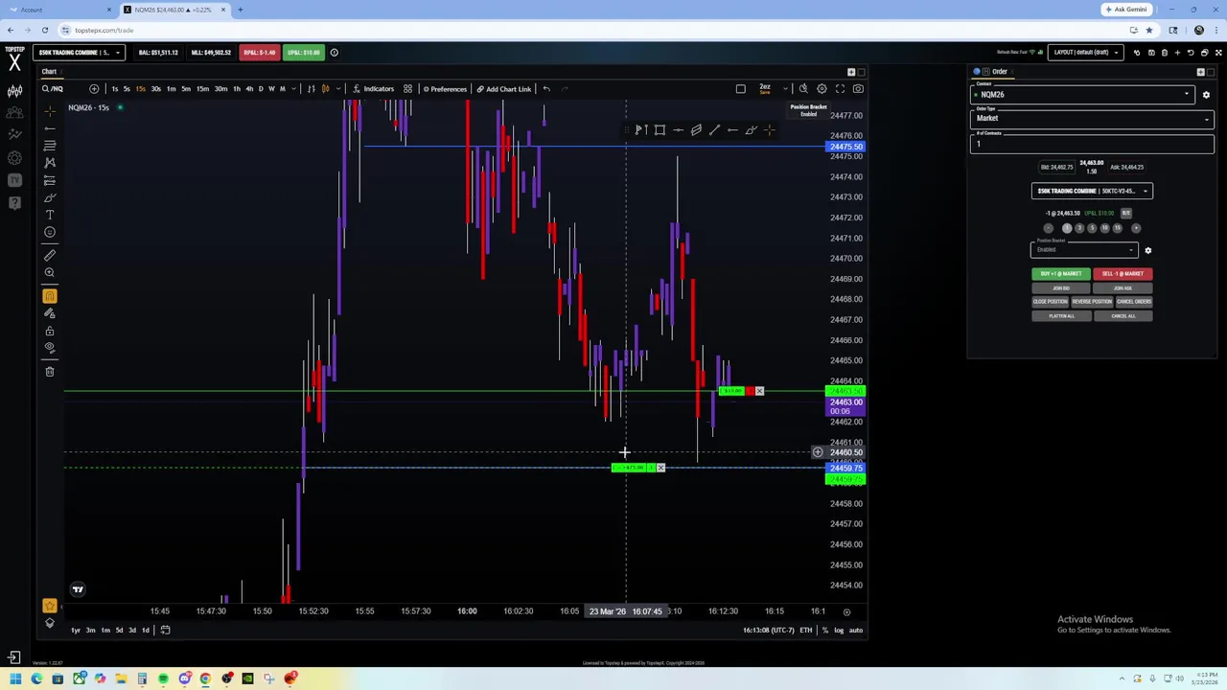Remove drawings with the trash icon
The width and height of the screenshot is (1227, 690).
click(50, 372)
